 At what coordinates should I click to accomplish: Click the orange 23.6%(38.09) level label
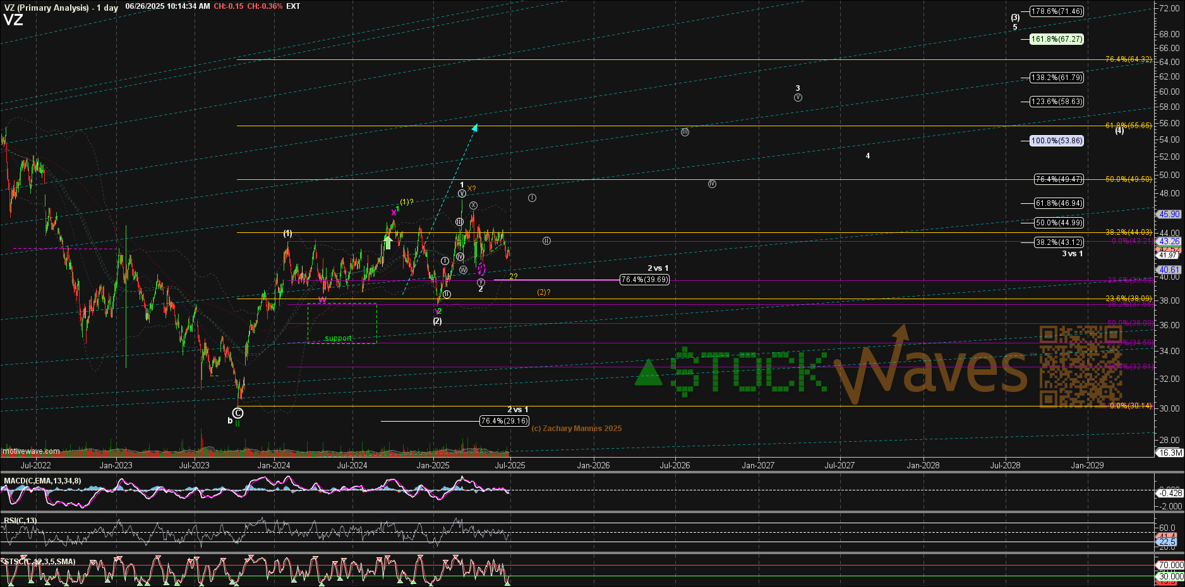tap(1128, 299)
